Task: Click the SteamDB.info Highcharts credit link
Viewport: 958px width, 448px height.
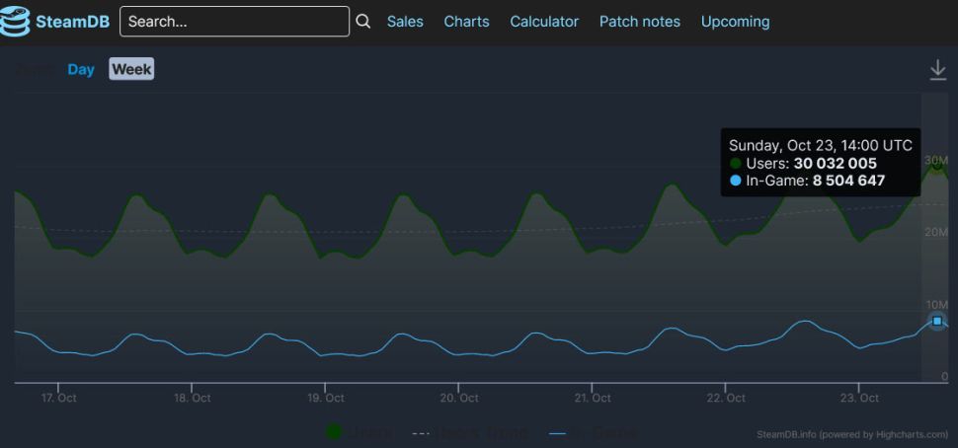Action: point(852,434)
